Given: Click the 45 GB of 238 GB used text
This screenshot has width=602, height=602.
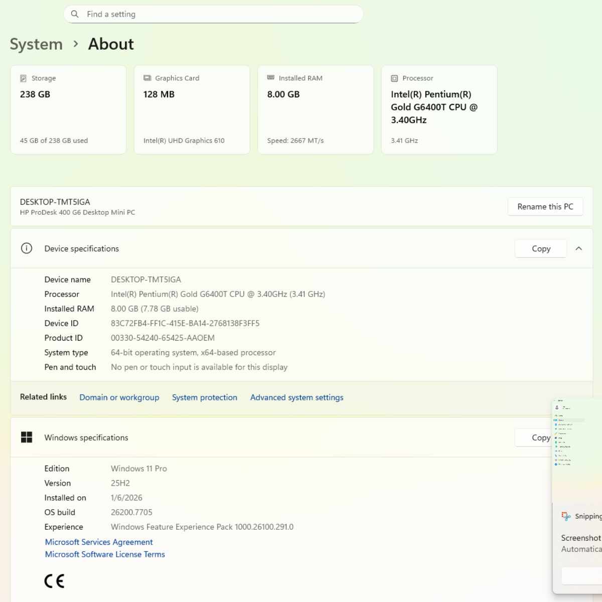Looking at the screenshot, I should [x=54, y=140].
